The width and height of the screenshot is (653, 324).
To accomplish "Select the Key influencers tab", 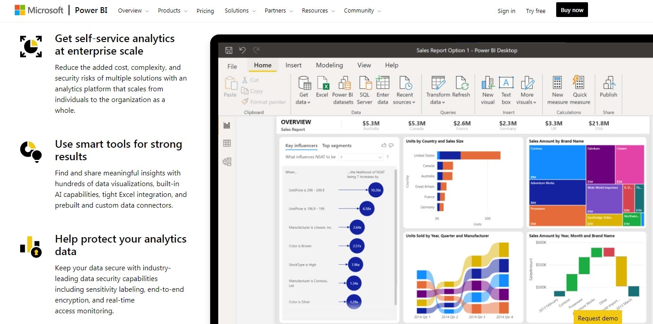I will [x=301, y=146].
